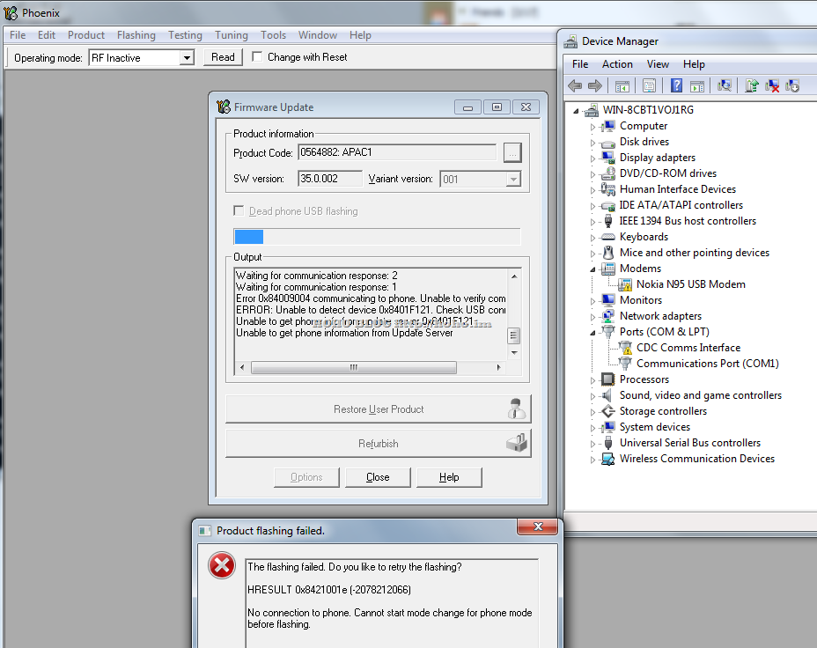817x648 pixels.
Task: Toggle Dead phone USB flashing checkbox
Action: coord(239,210)
